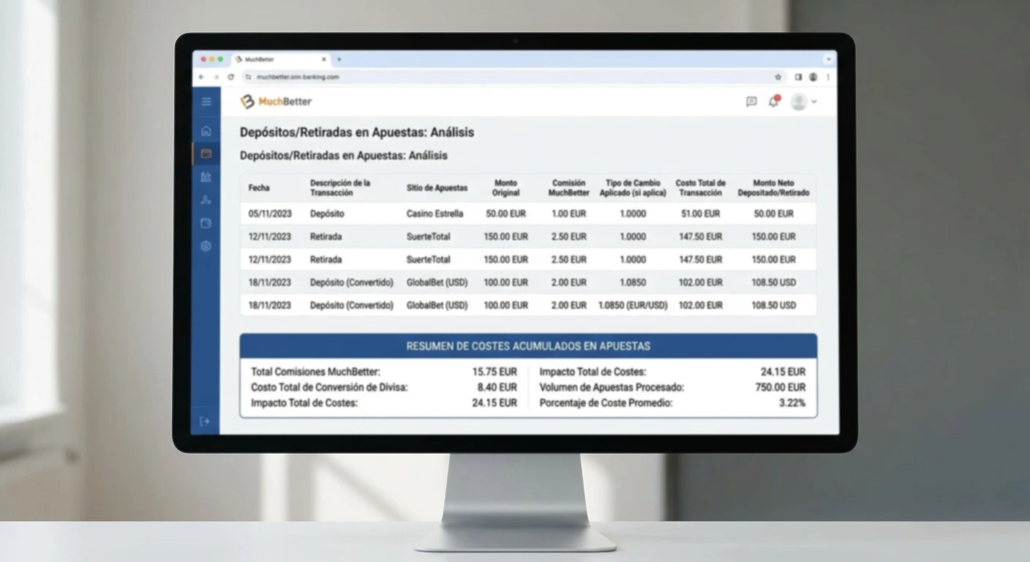Go back with the browser back arrow
1030x562 pixels.
(203, 77)
